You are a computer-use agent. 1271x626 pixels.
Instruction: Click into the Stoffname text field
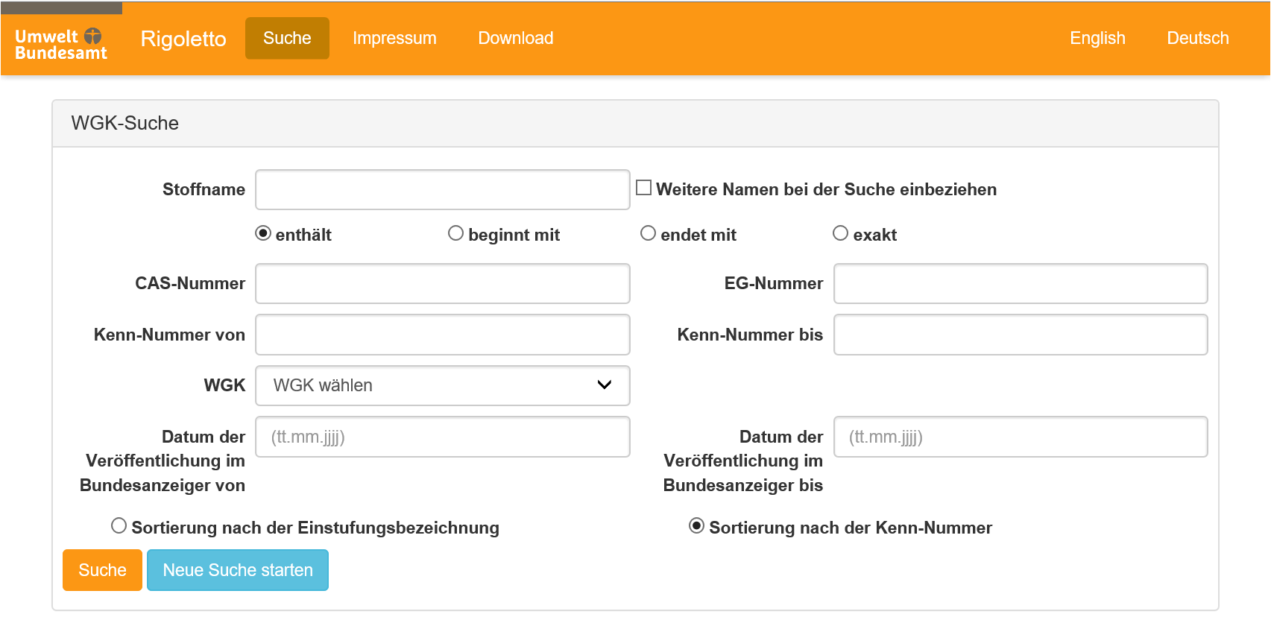442,190
